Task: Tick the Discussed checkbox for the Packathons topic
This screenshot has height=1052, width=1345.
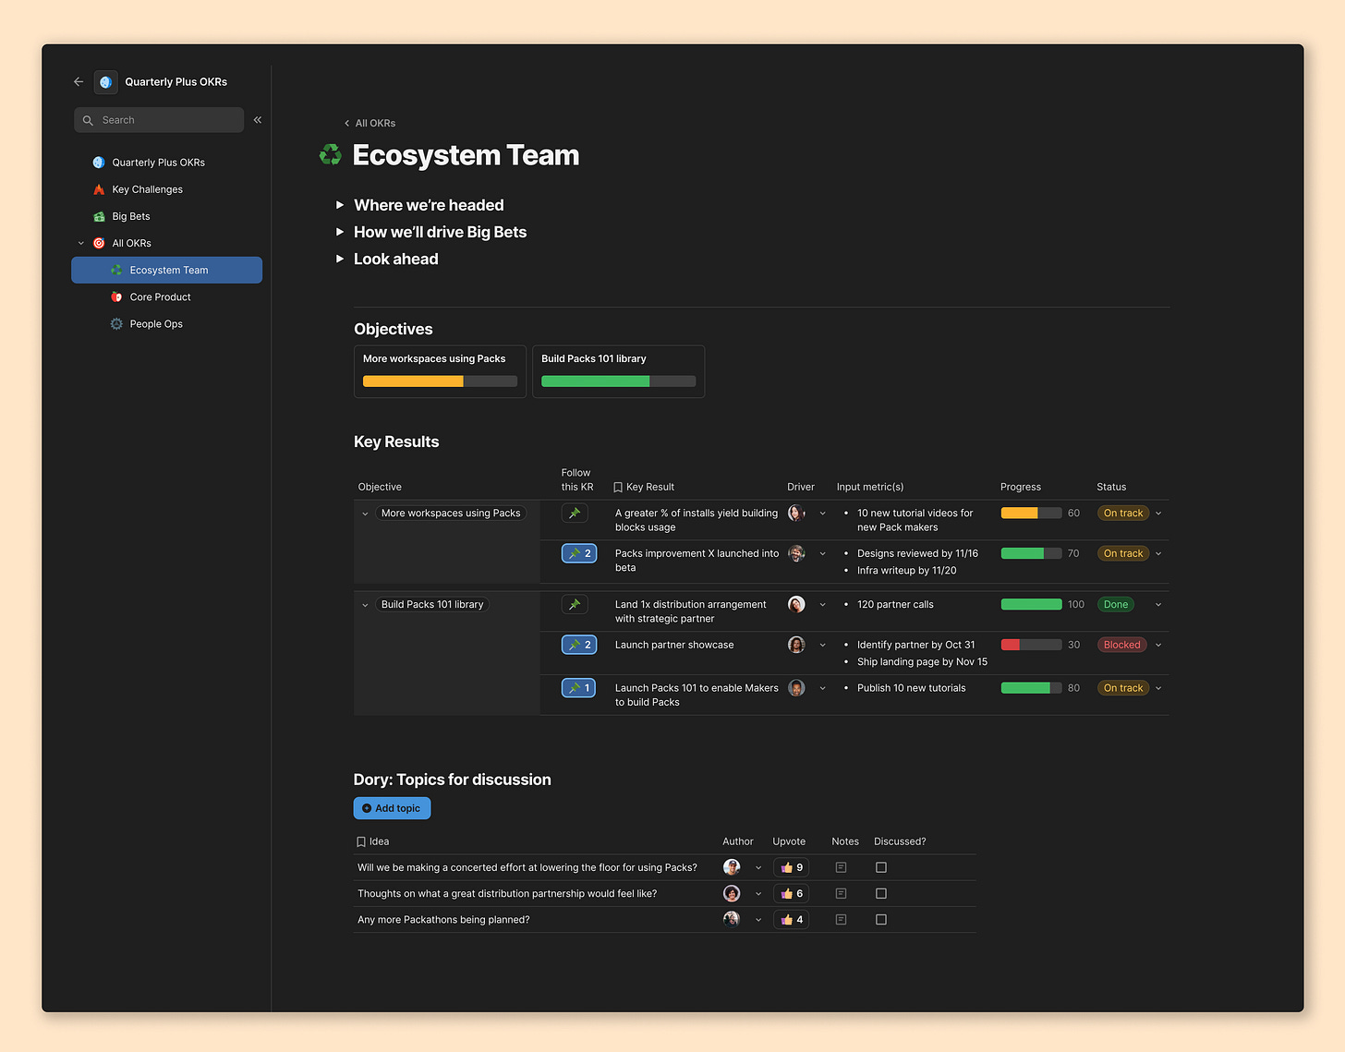Action: click(x=880, y=919)
